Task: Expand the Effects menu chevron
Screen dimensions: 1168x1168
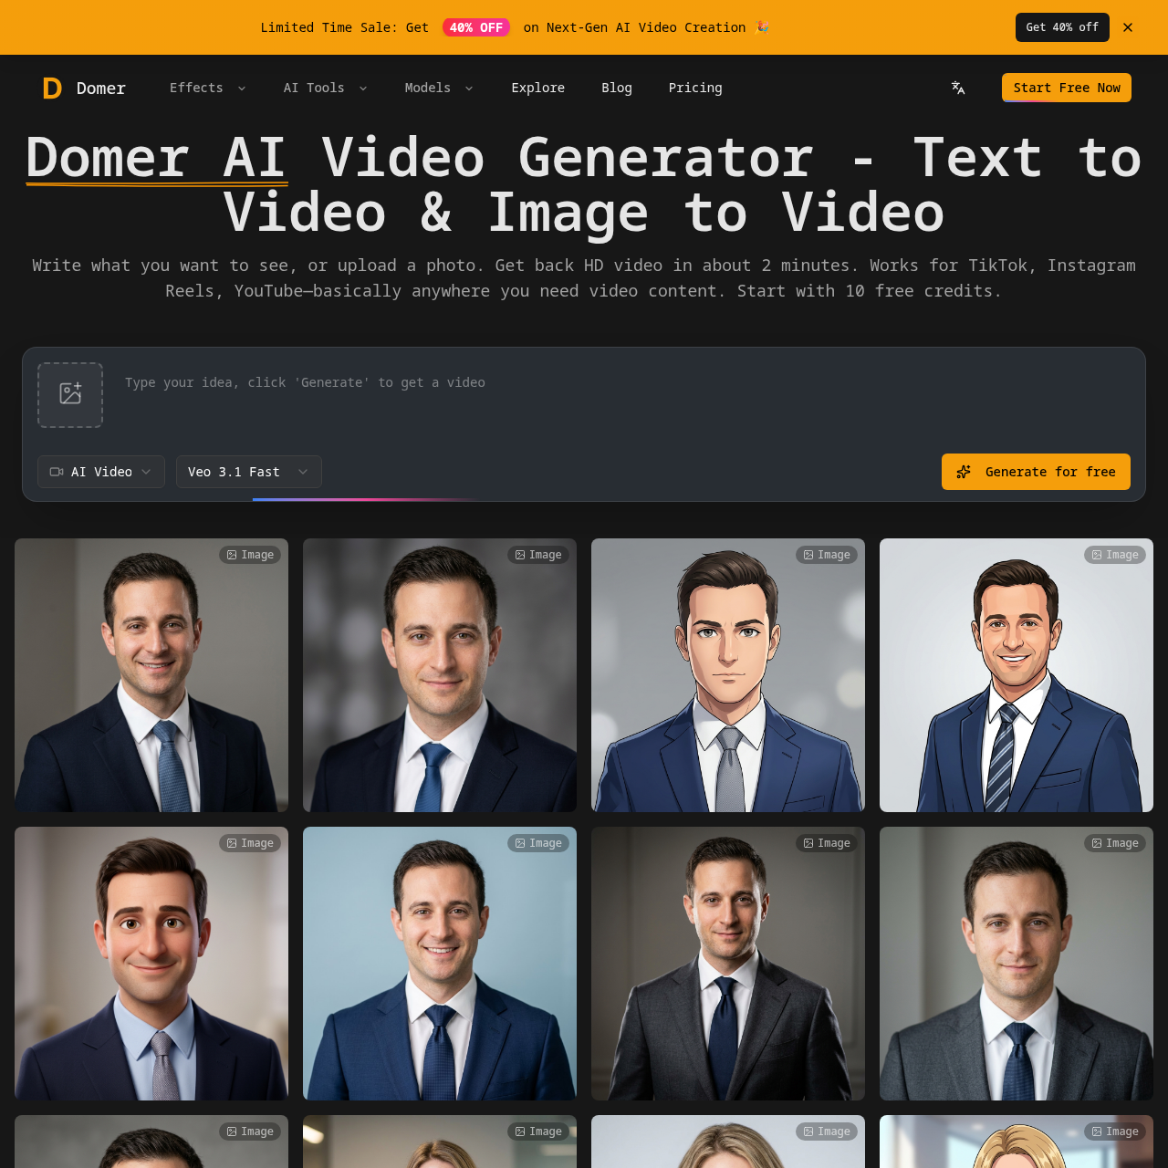Action: (242, 89)
